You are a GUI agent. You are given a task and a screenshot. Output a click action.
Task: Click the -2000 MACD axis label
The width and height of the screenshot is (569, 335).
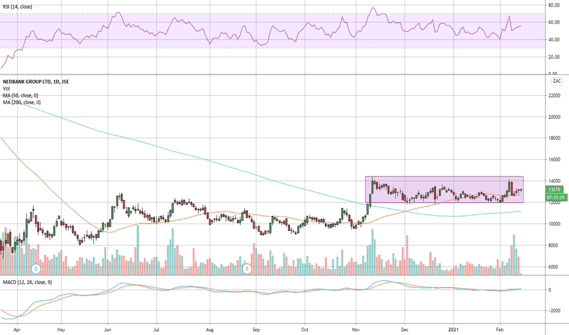554,311
